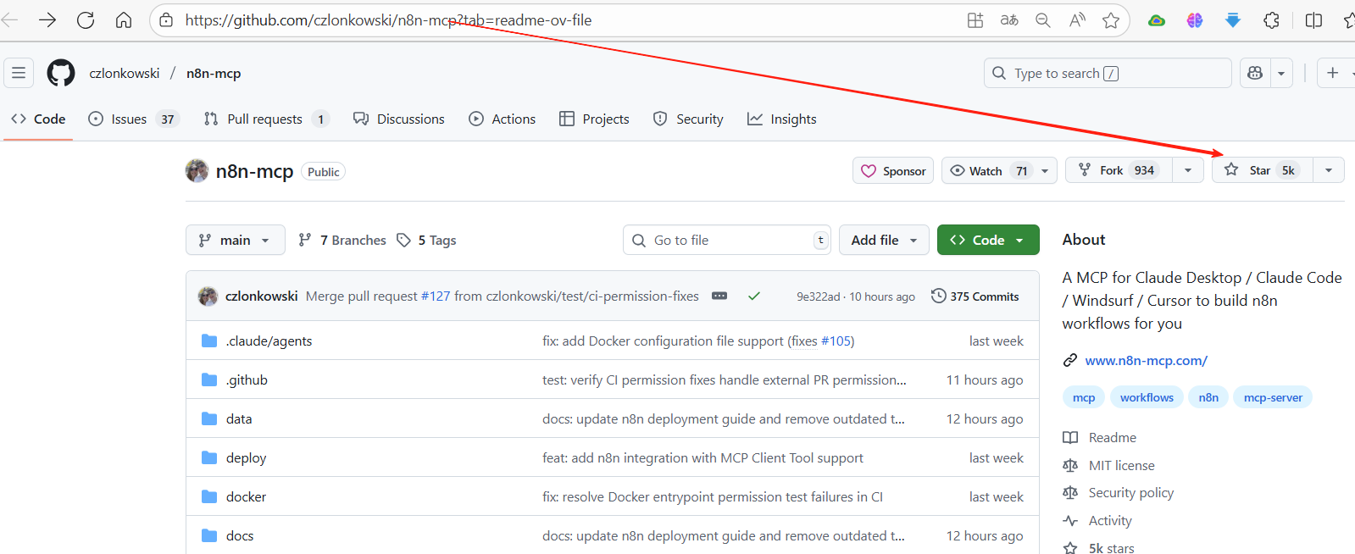Open the docs folder

point(240,535)
